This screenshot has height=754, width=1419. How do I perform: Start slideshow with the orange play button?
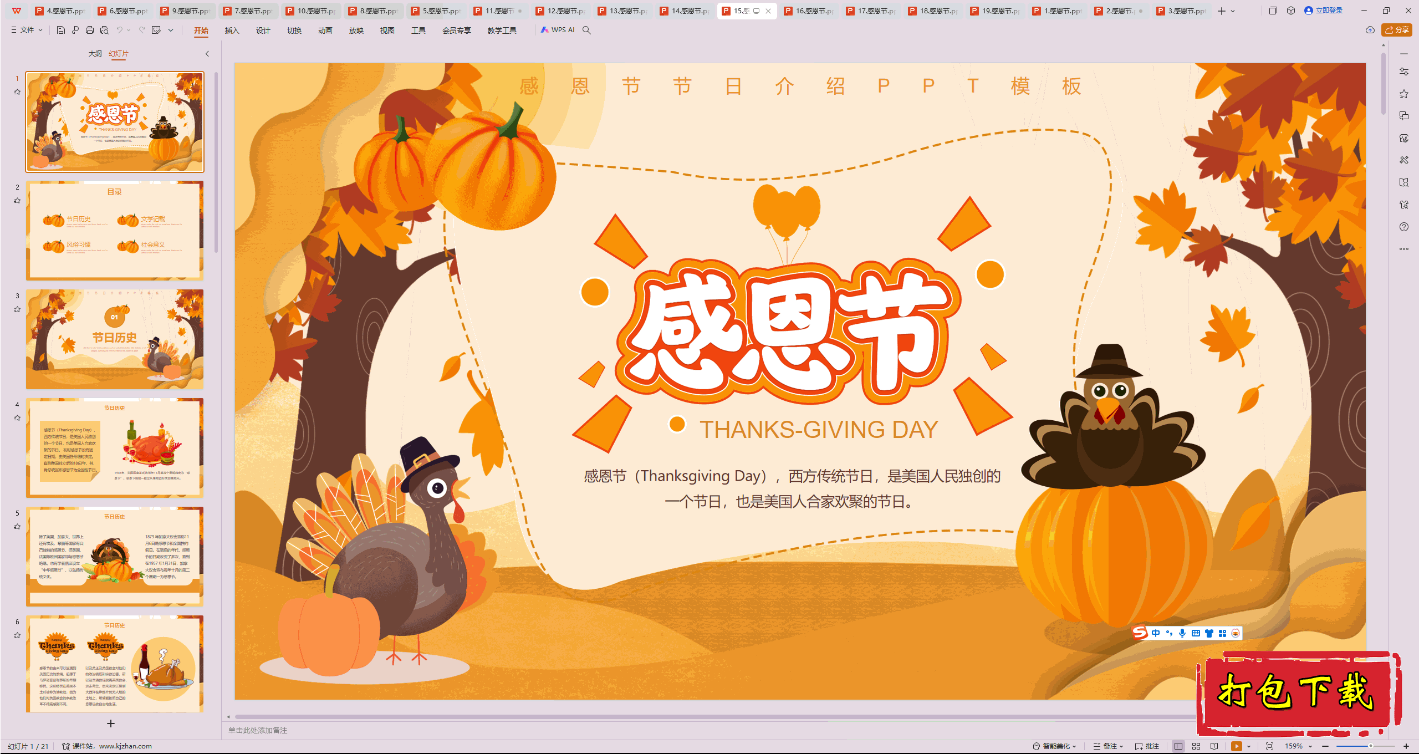(x=1237, y=746)
